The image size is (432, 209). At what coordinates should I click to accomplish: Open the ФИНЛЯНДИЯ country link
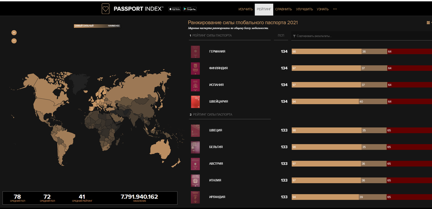pyautogui.click(x=219, y=68)
